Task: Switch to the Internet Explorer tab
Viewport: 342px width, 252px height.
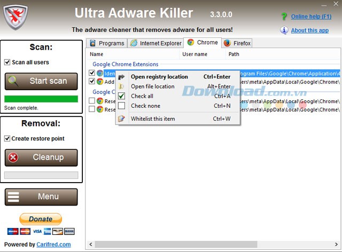Action: coord(156,43)
